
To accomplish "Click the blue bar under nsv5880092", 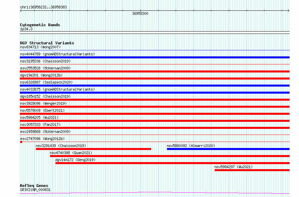I will coord(228,149).
